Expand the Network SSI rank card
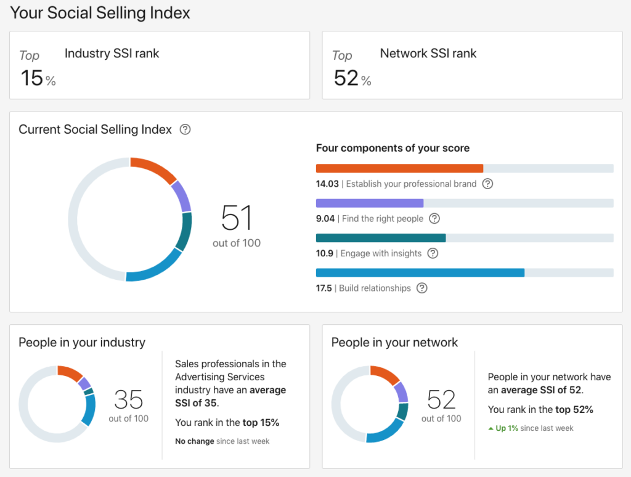The image size is (631, 477). point(472,65)
